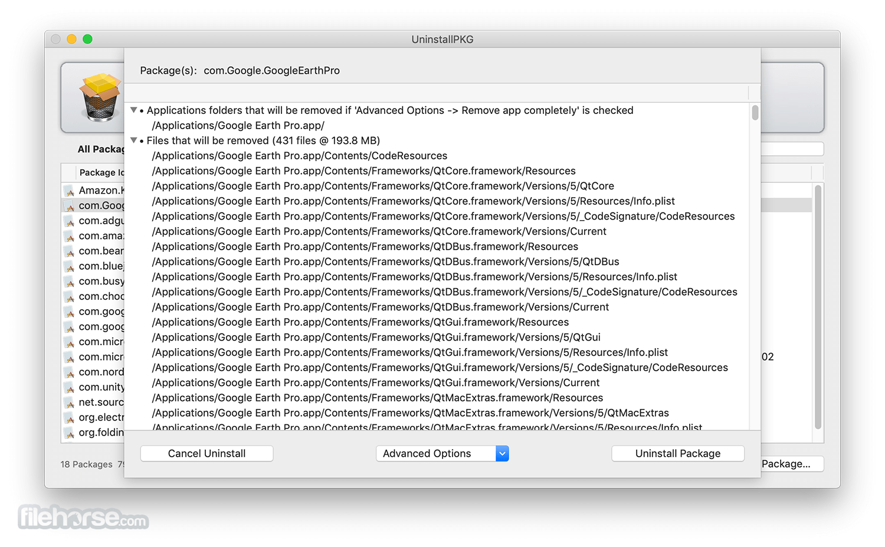Select the QtDBus.framework/Versions/Current path
Screen dimensions: 885x547
[x=380, y=307]
